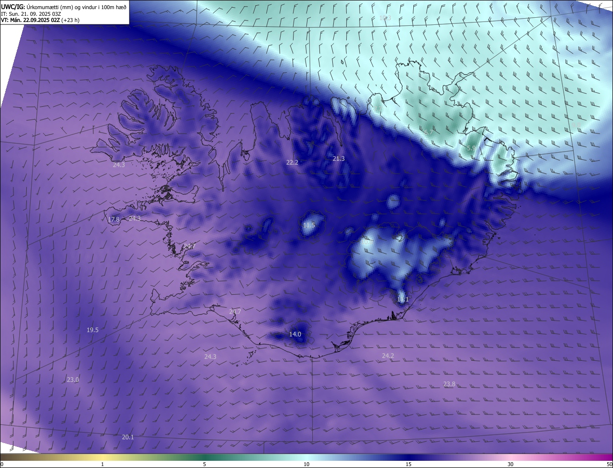Click the '5' tick on the colour scale
Screen dimensions: 613x468
204,464
